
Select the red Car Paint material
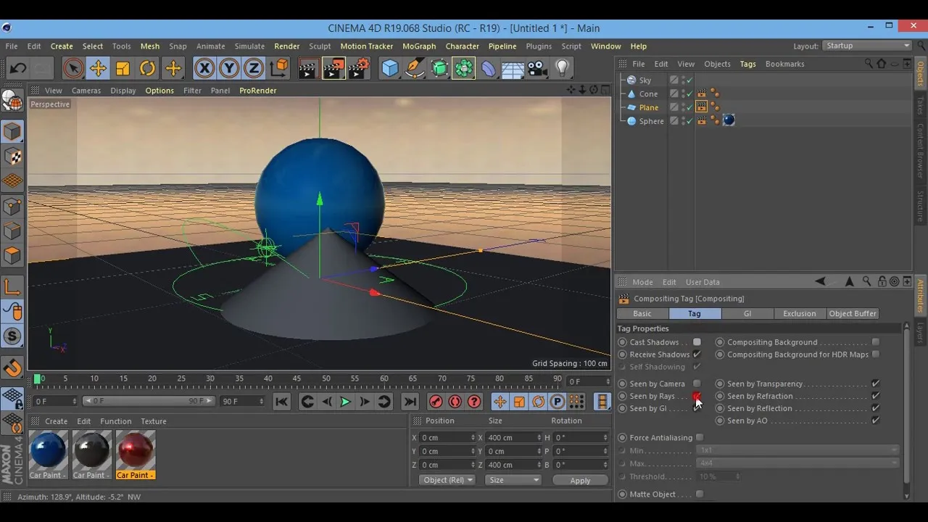click(x=136, y=455)
